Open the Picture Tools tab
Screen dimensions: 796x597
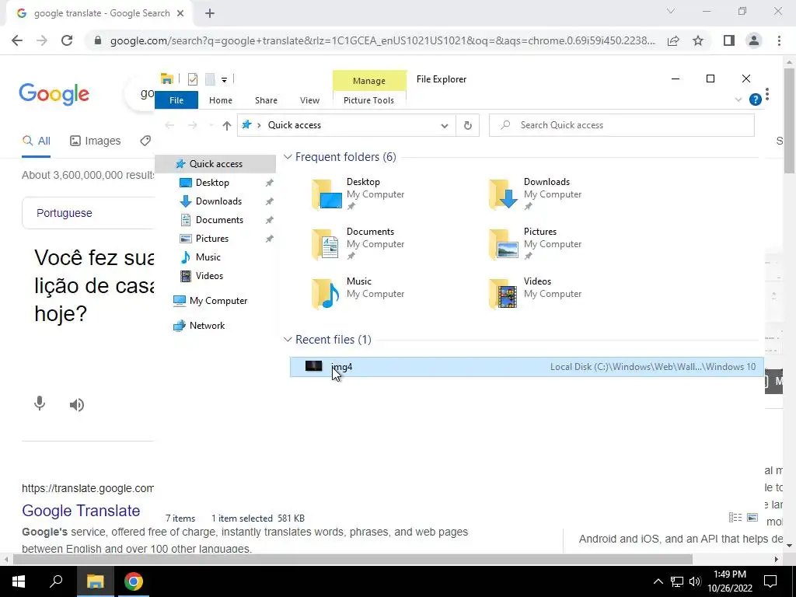368,100
